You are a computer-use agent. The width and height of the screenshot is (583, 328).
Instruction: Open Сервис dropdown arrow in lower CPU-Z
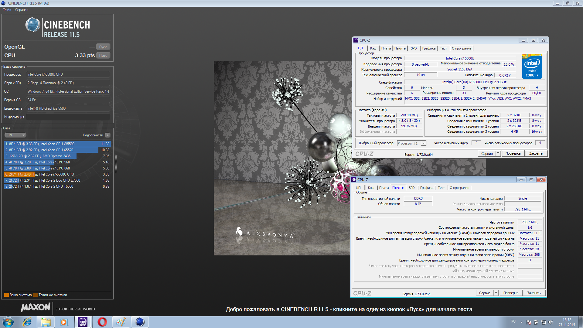pos(496,293)
